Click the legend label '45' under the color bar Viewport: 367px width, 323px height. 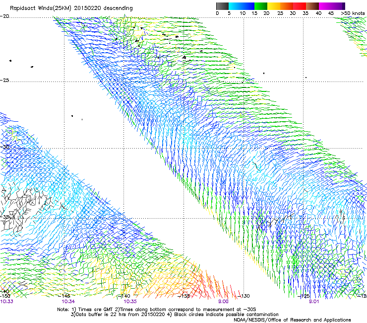[331, 13]
